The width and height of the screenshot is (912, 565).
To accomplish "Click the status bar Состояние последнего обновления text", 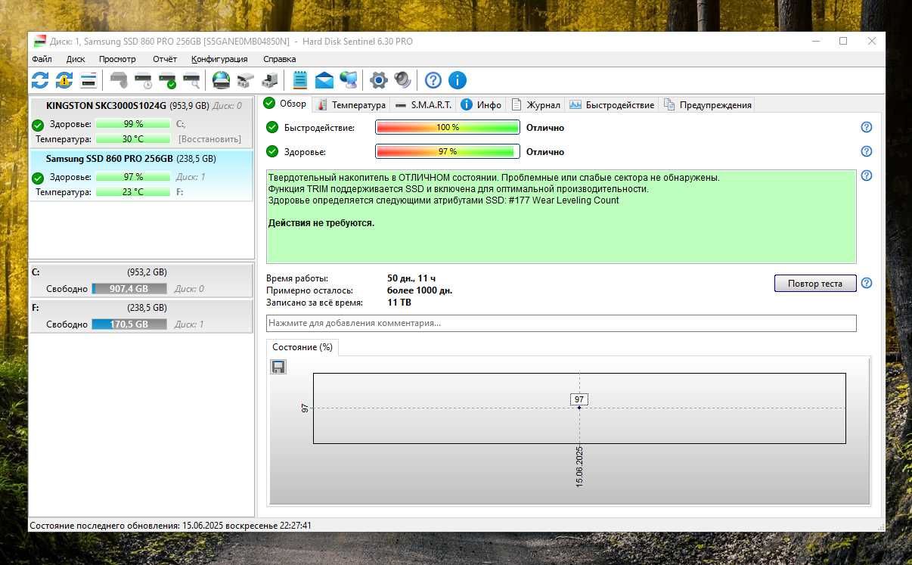I will [x=171, y=525].
